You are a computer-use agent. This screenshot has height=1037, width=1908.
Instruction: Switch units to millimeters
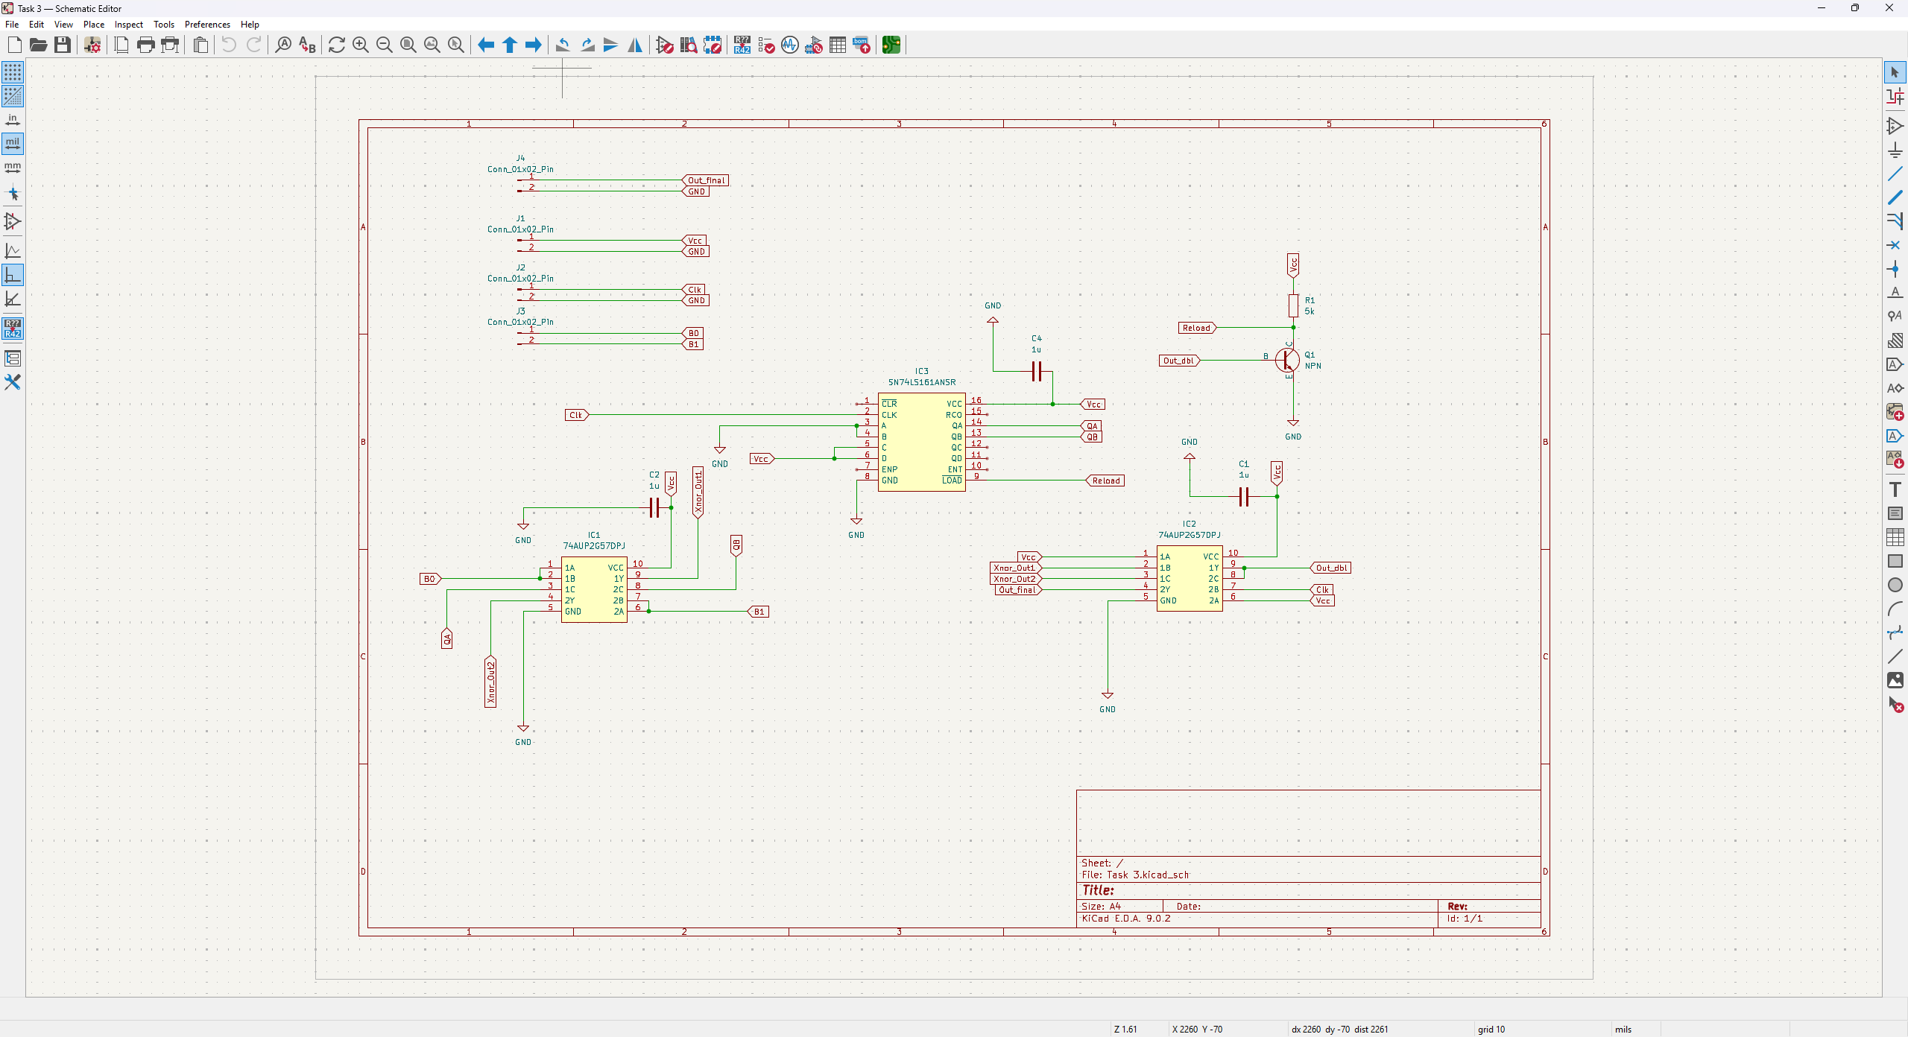(13, 168)
